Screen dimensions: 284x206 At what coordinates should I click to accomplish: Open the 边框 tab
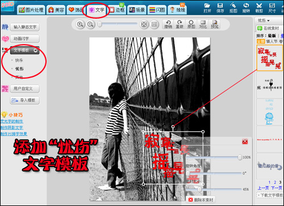point(118,10)
